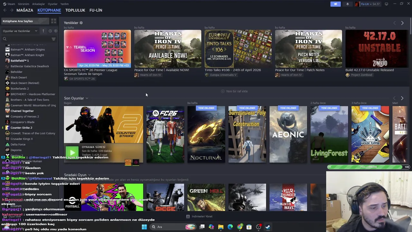Screen dimensions: 412x232
Task: Click Kütüphane Ana Sayfası button
Action: click(x=25, y=21)
